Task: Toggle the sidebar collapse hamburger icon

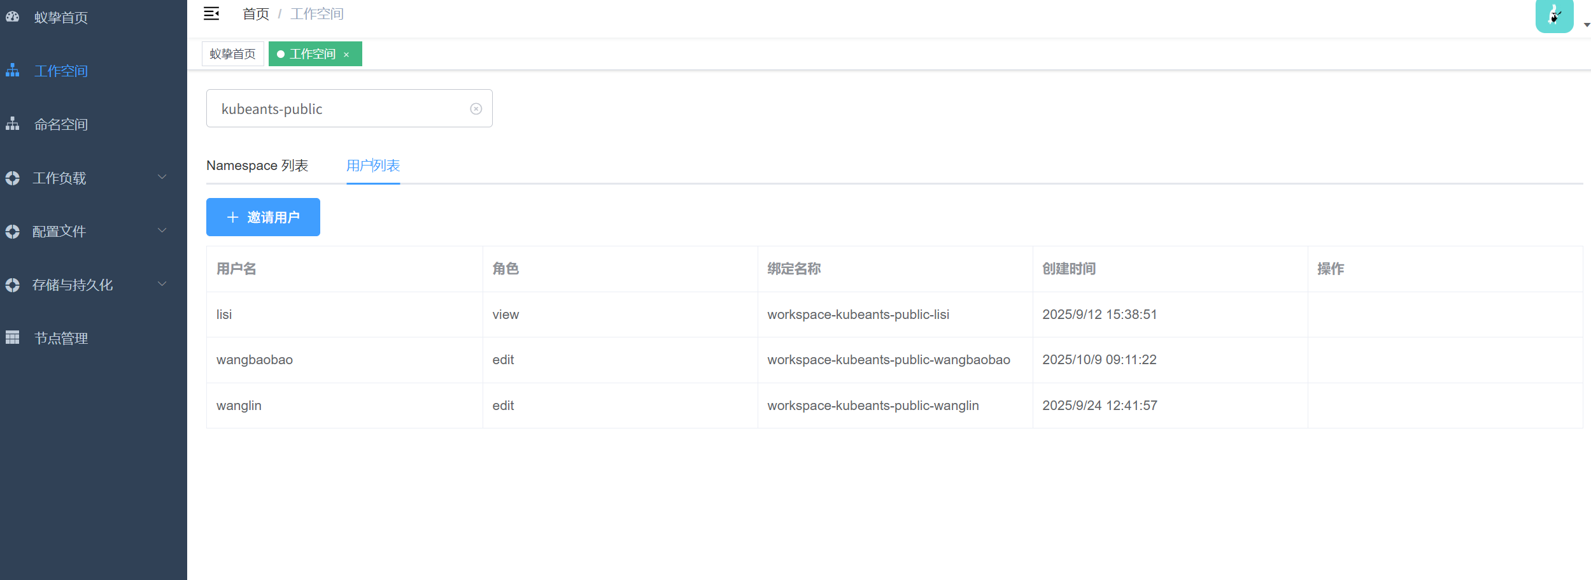Action: [211, 14]
